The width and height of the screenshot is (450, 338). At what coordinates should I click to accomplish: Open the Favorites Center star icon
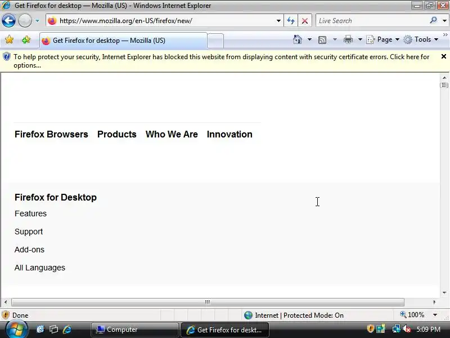click(x=9, y=39)
